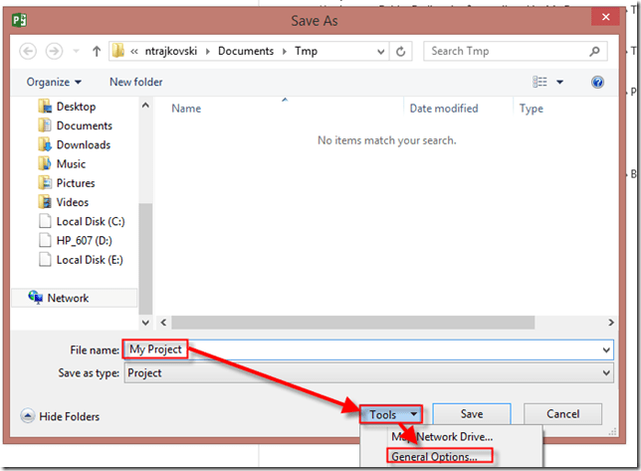Open the Save as type dropdown
641x471 pixels.
click(x=606, y=373)
